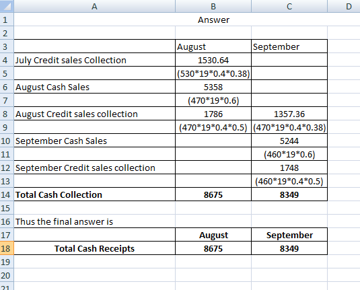Click the 'August' header cell in row 3

pos(213,46)
